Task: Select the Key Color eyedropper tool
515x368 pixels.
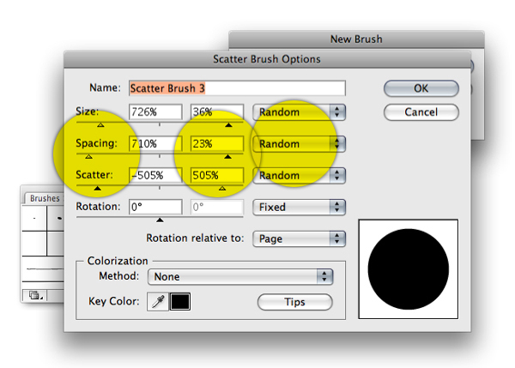Action: tap(157, 302)
